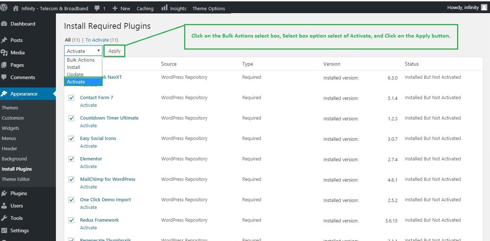Click Activate link under Countdown Timer Ultimate
Image resolution: width=490 pixels, height=241 pixels.
pyautogui.click(x=88, y=126)
